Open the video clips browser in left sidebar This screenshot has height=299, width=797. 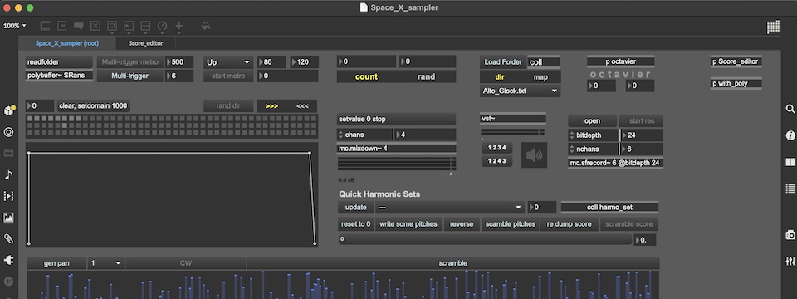(8, 196)
